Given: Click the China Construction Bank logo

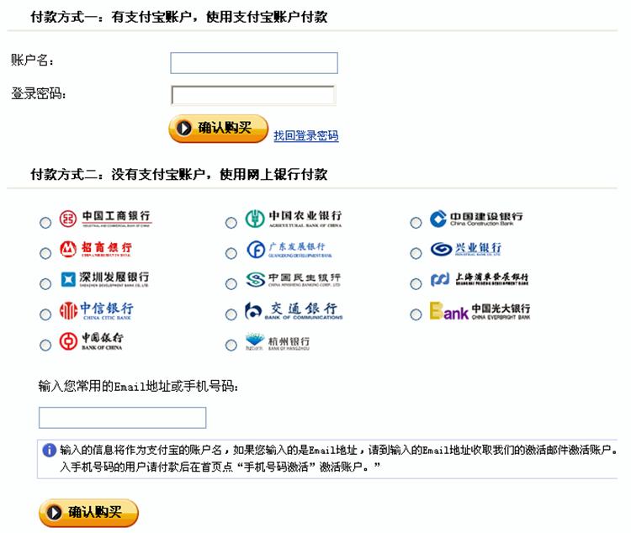Looking at the screenshot, I should [x=476, y=219].
